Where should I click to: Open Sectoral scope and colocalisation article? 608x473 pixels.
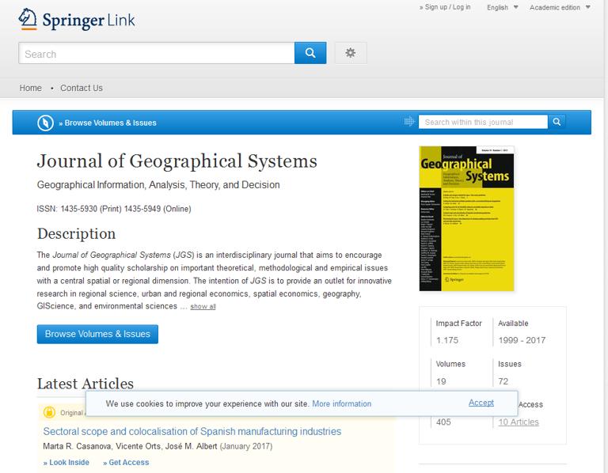pos(192,432)
